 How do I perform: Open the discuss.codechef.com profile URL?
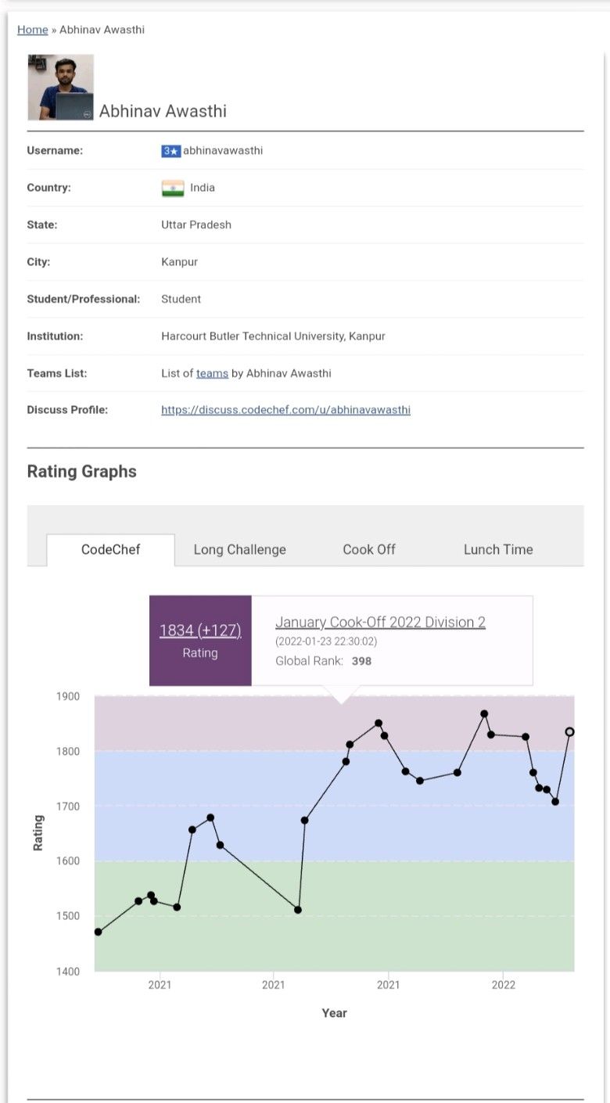pos(285,410)
